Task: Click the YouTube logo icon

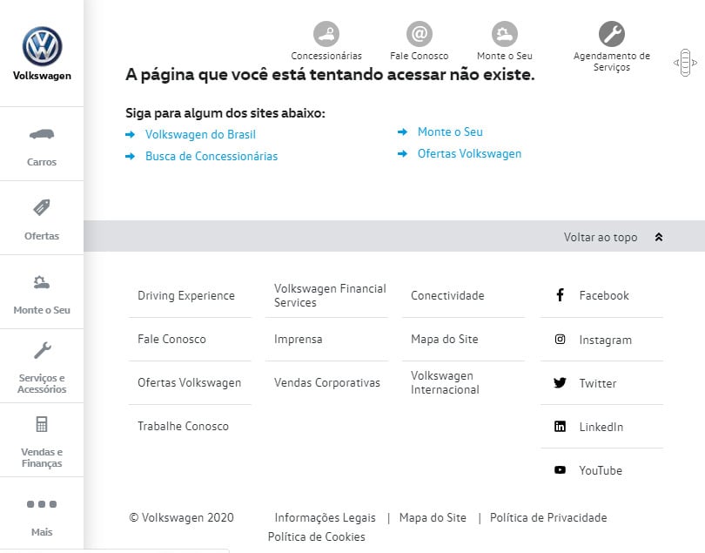Action: click(x=560, y=469)
